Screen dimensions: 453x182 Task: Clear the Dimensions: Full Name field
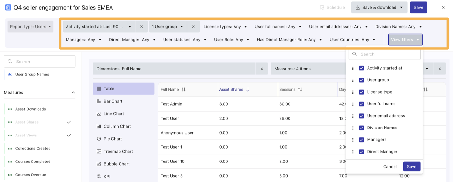262,69
